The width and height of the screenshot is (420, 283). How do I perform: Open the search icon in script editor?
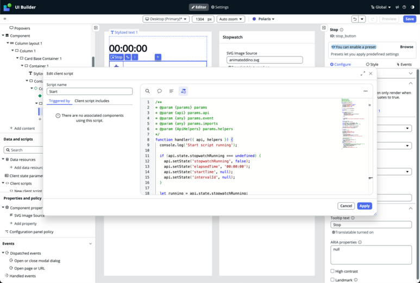click(147, 91)
